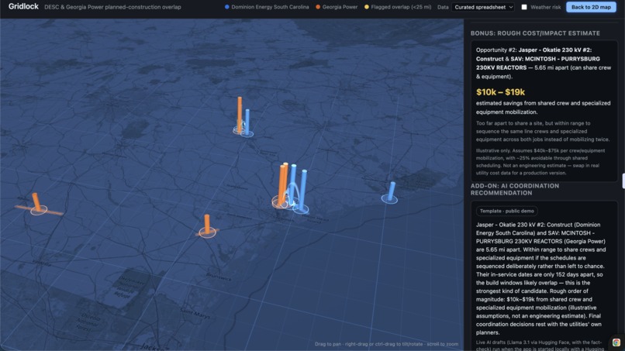Image resolution: width=625 pixels, height=351 pixels.
Task: Select the orange bars in the central cluster
Action: (283, 184)
